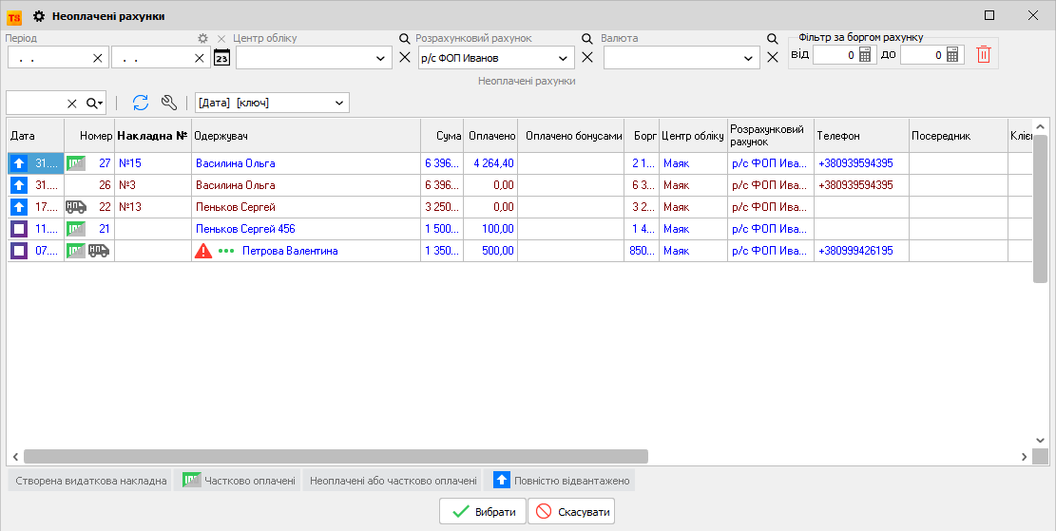Open the period calendar picker
Image resolution: width=1056 pixels, height=531 pixels.
click(x=221, y=58)
